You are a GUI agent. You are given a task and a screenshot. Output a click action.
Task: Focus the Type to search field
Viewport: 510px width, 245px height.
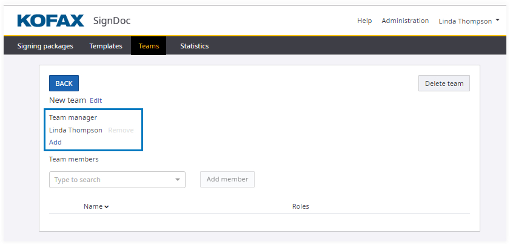pyautogui.click(x=109, y=180)
